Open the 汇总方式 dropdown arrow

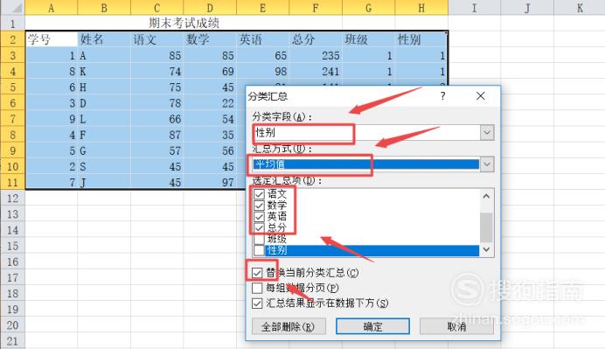point(487,164)
